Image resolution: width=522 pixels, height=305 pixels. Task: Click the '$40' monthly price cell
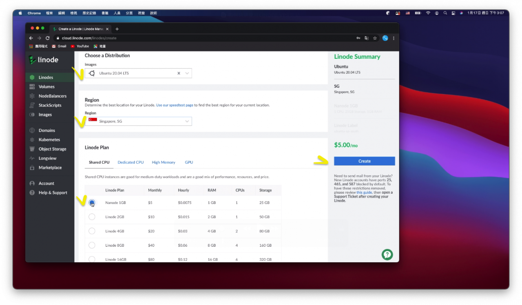click(x=151, y=245)
